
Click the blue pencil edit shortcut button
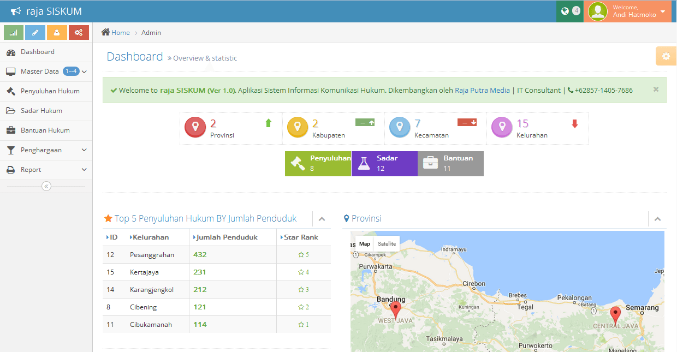(x=35, y=33)
